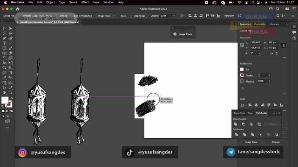The image size is (298, 167).
Task: Swap fill and stroke colors
Action: tap(12, 98)
